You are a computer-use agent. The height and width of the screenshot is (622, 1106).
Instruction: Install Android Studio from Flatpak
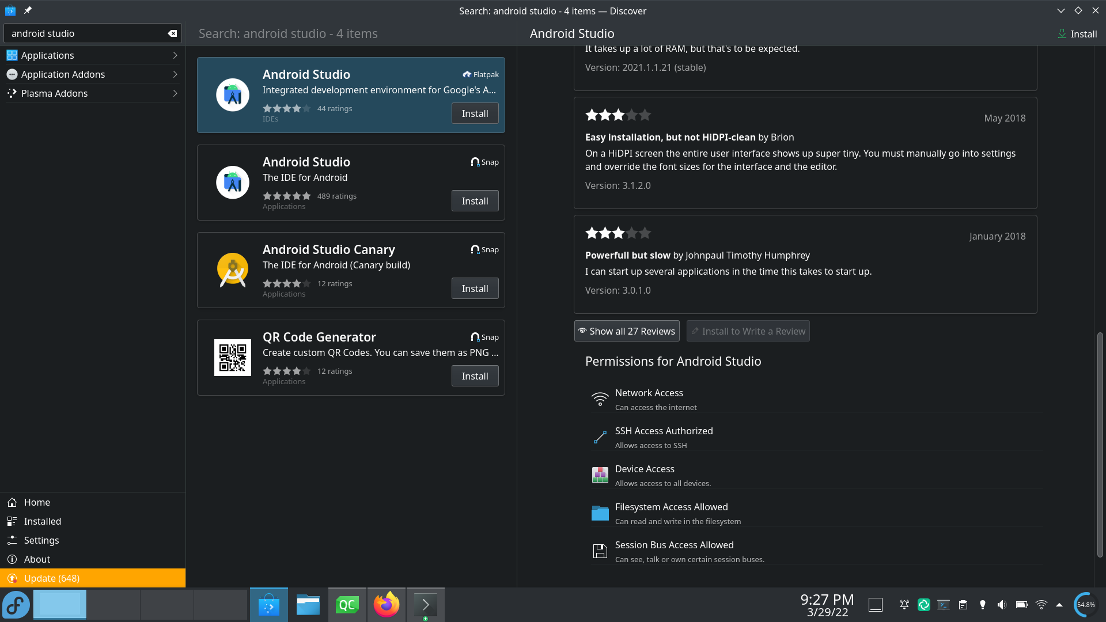[x=475, y=113]
